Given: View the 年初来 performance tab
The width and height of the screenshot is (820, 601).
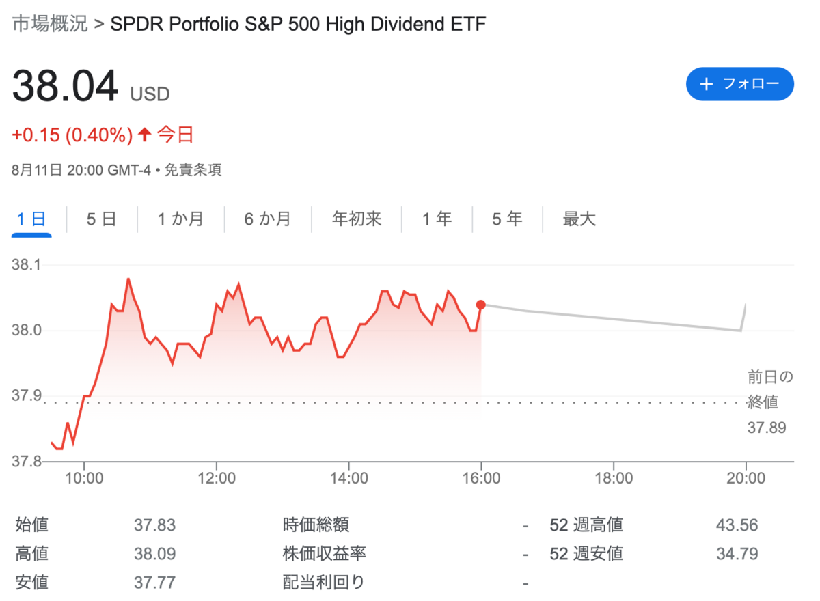Looking at the screenshot, I should pos(355,219).
